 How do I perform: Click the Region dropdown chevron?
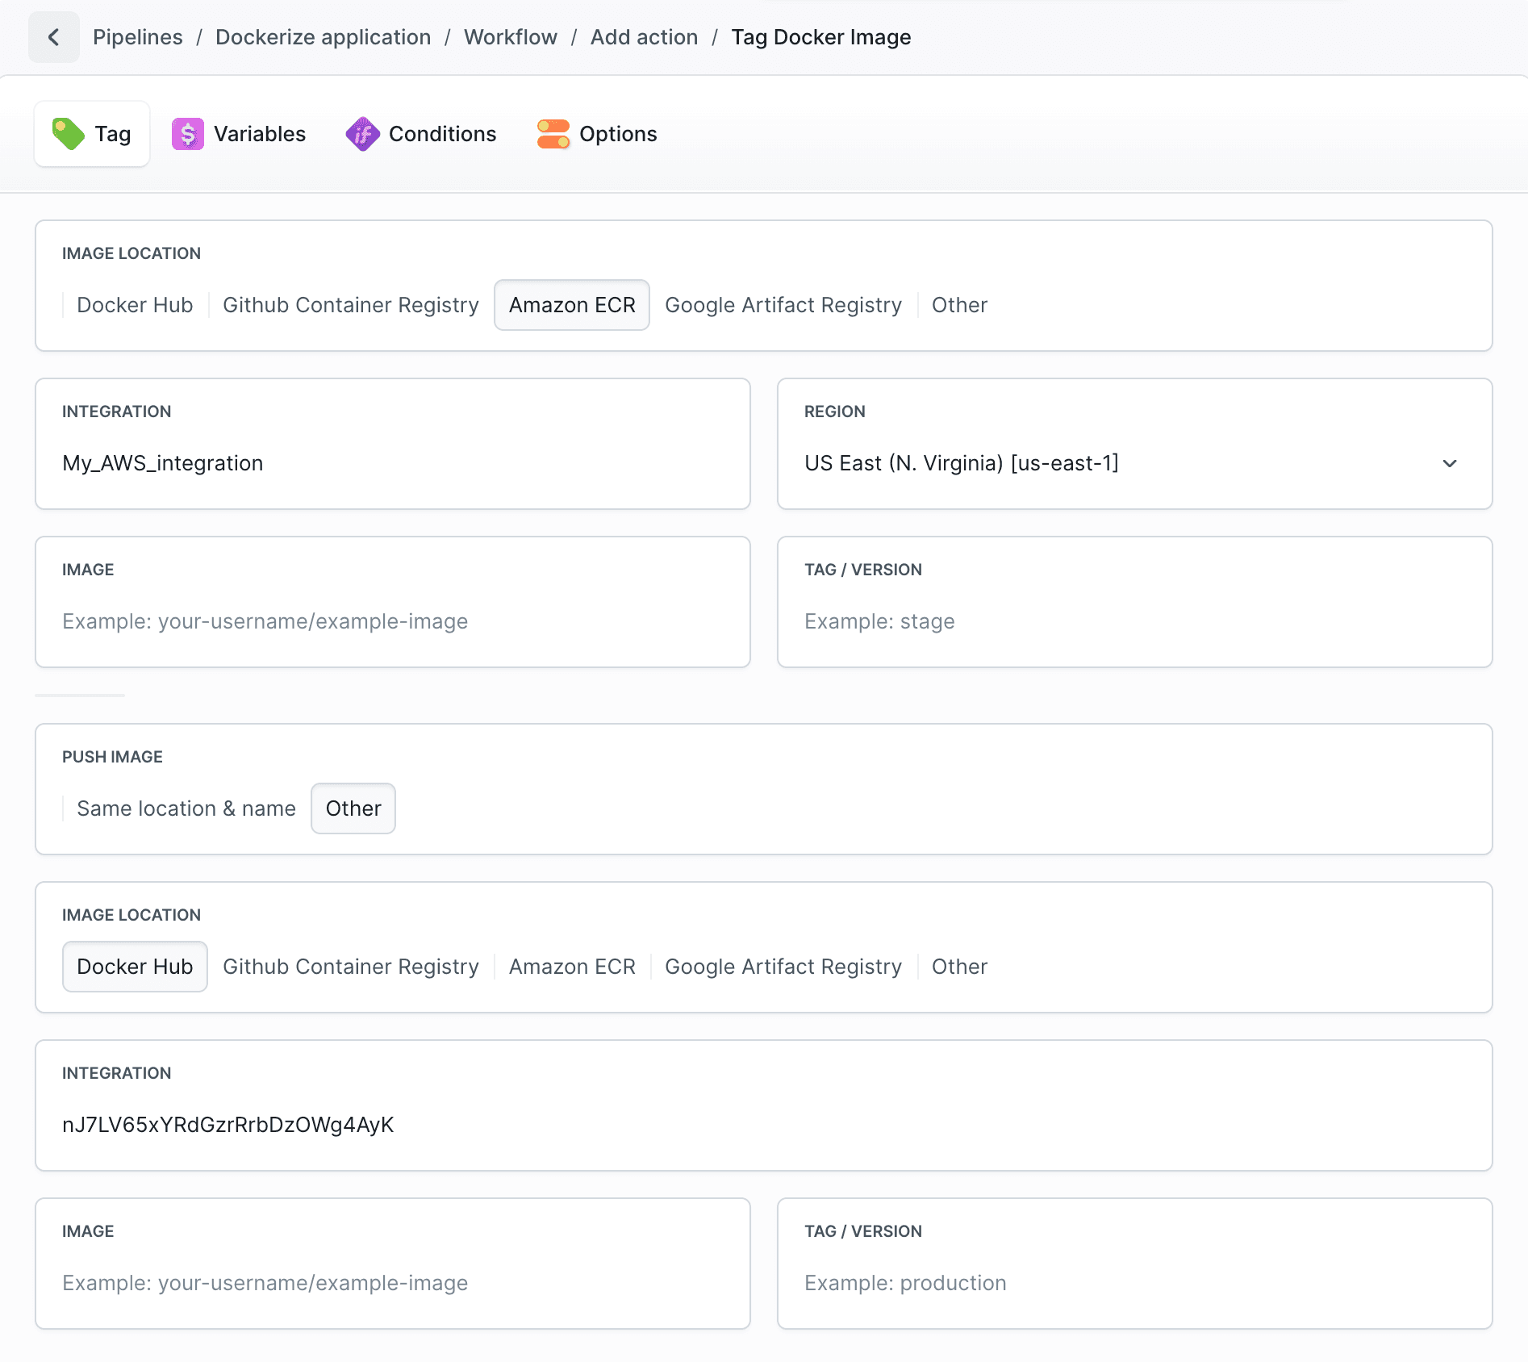click(1450, 463)
